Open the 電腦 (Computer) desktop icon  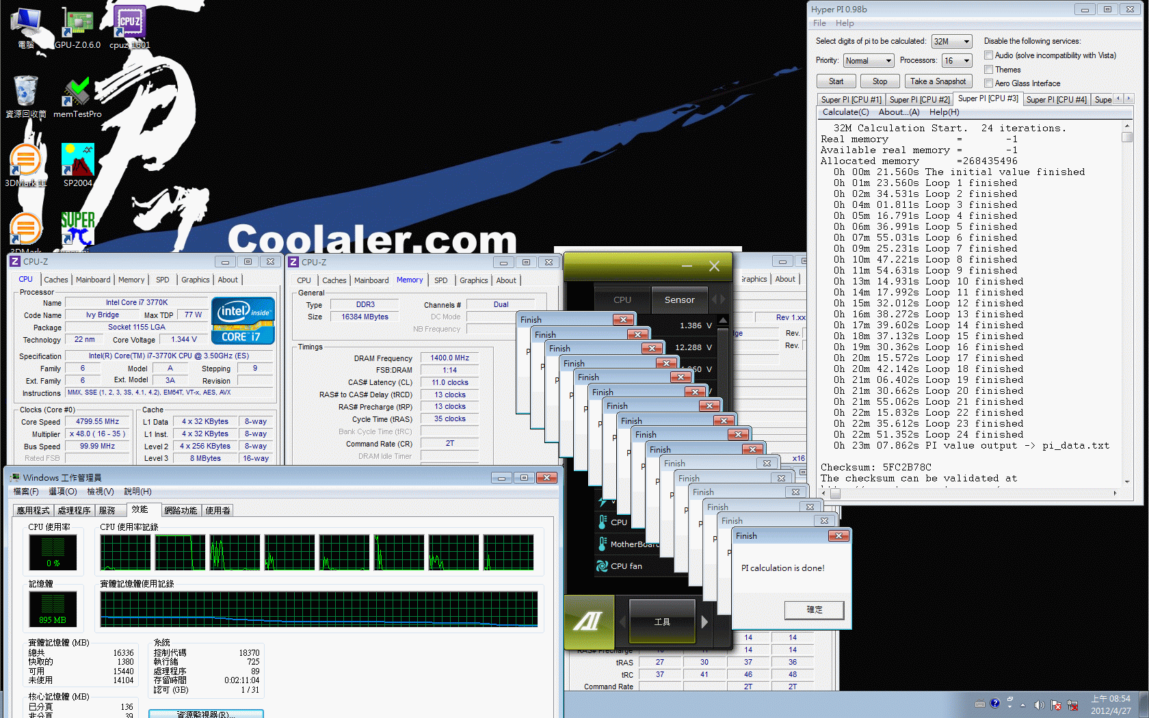point(26,27)
